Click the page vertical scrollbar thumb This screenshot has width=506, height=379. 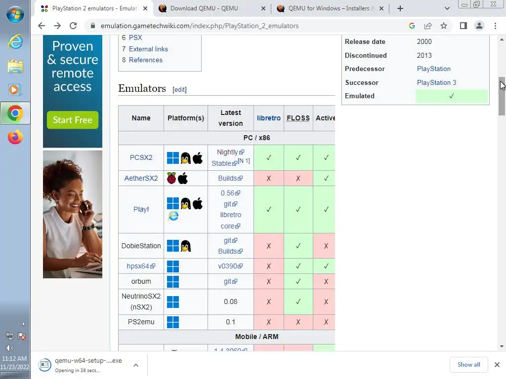502,96
